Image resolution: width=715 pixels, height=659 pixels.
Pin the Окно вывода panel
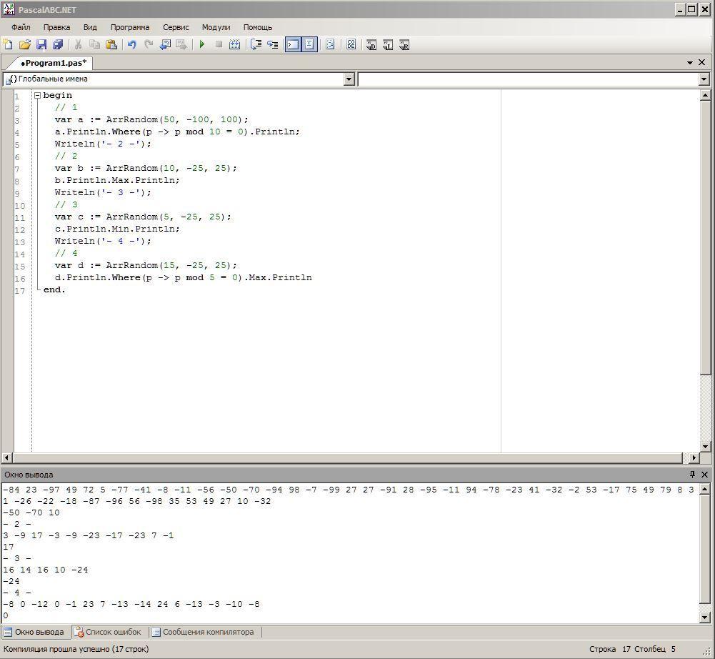pyautogui.click(x=691, y=475)
